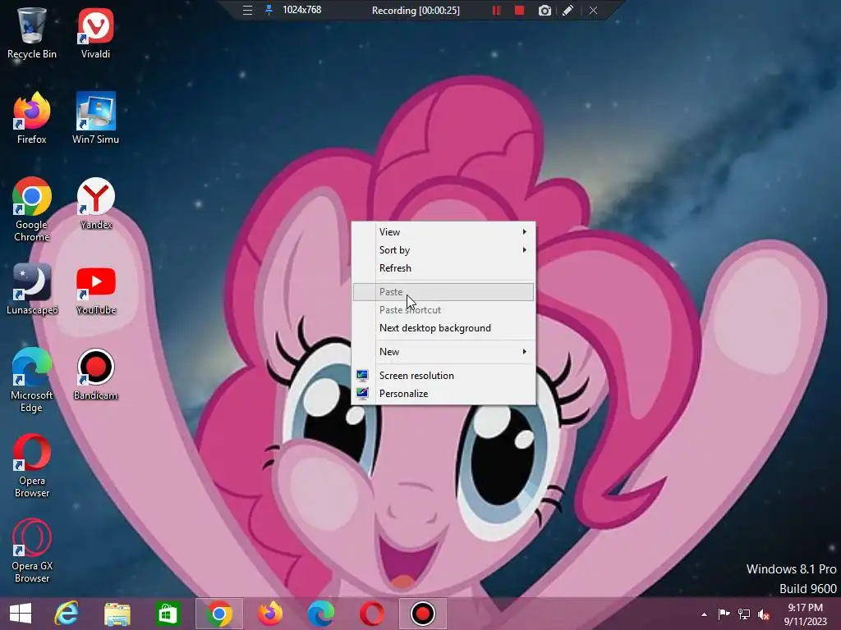Switch to Chrome in the taskbar
The height and width of the screenshot is (630, 841).
click(x=218, y=614)
